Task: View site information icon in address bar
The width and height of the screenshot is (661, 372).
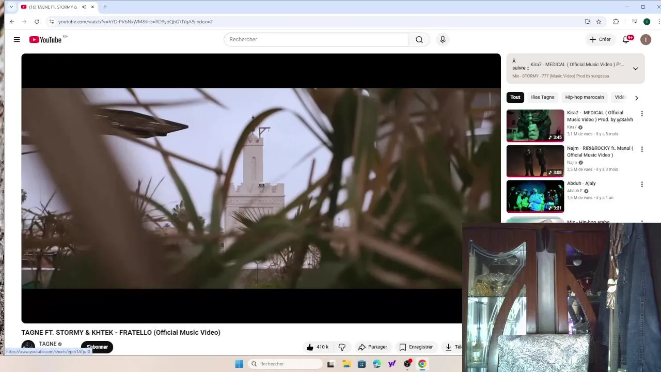Action: click(x=51, y=22)
